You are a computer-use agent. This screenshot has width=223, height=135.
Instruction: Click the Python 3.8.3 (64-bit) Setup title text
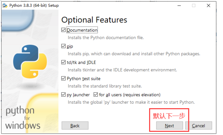tap(34, 6)
